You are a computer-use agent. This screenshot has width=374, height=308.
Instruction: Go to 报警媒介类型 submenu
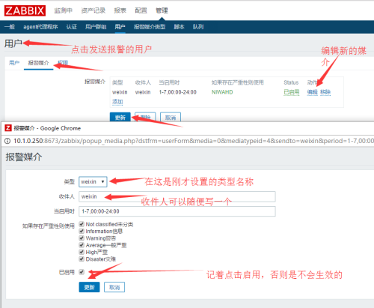(150, 27)
